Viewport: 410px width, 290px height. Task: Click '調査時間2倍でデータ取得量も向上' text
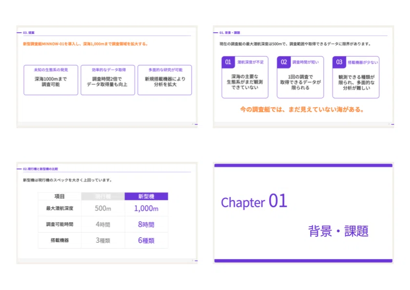pos(107,81)
